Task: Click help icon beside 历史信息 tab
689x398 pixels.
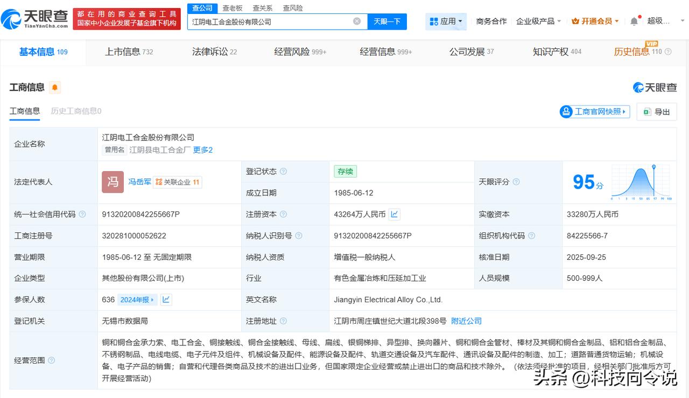Action: tap(668, 52)
